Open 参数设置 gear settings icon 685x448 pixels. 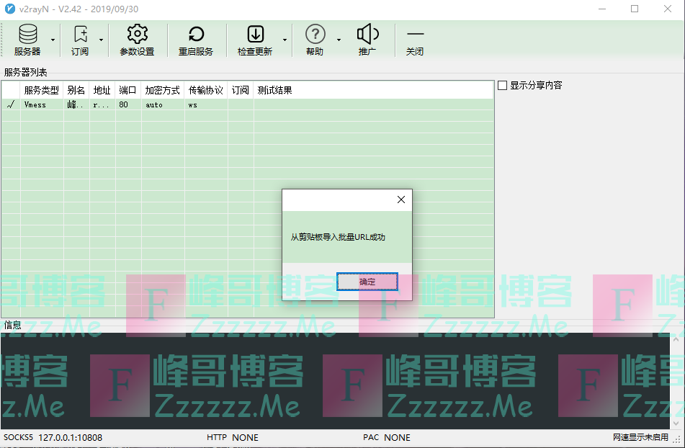pyautogui.click(x=137, y=34)
